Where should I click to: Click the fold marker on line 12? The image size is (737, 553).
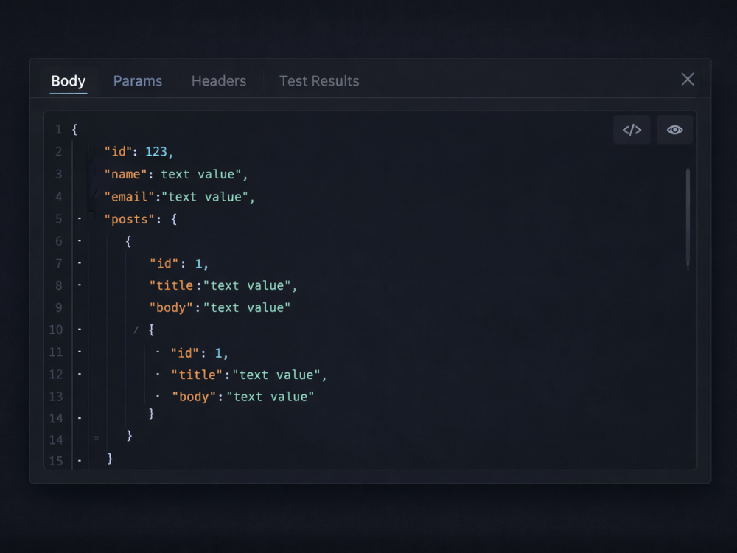tap(80, 374)
